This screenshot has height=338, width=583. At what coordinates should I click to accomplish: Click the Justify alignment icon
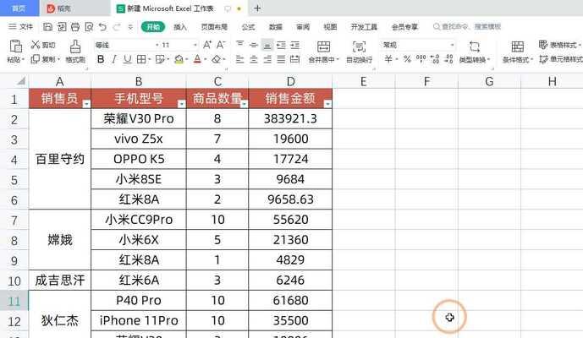tap(281, 59)
